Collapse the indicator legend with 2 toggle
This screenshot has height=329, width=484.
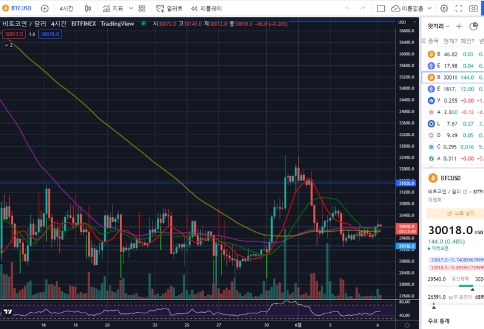pos(8,45)
